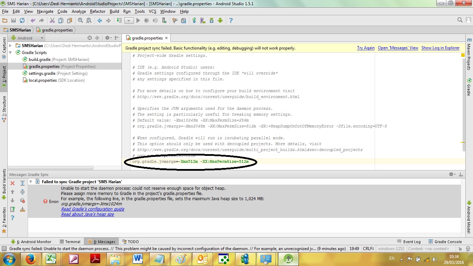Run the app with the green play icon
473x266 pixels.
click(x=138, y=20)
